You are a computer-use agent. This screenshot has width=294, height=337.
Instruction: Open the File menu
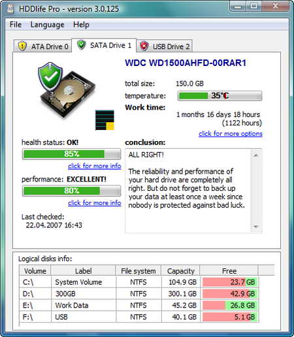(x=16, y=25)
